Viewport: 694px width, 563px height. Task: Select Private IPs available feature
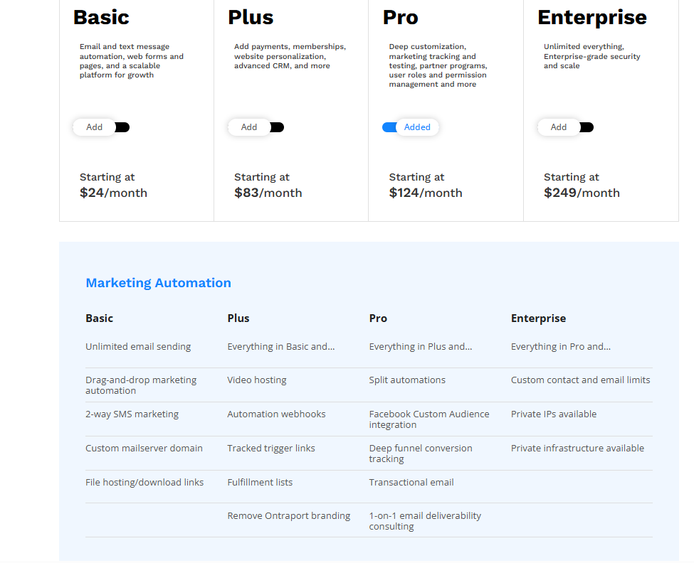[554, 414]
